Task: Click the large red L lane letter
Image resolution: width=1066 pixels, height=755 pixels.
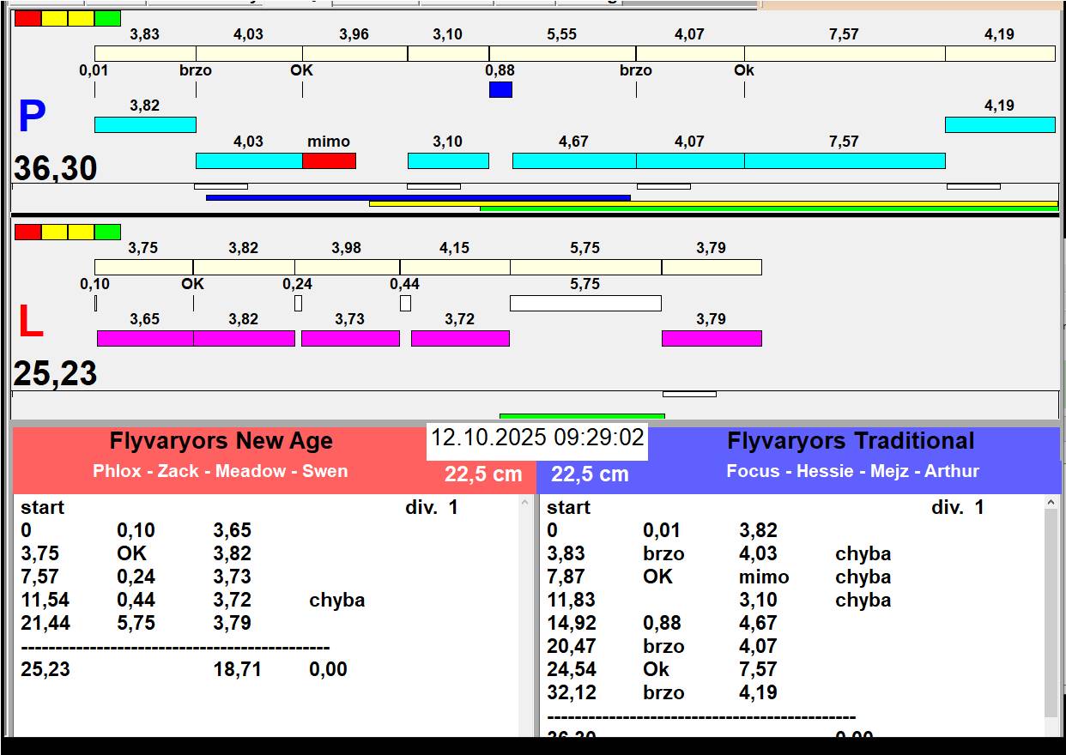Action: click(x=31, y=323)
